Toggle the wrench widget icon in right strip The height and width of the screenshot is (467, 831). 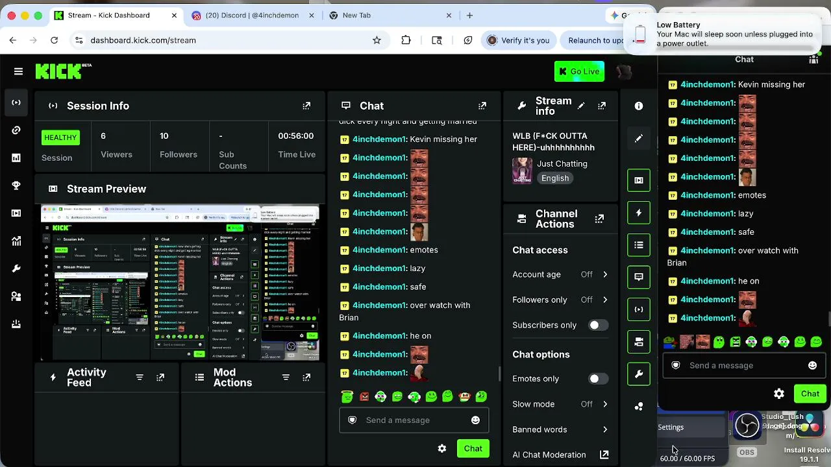(639, 374)
